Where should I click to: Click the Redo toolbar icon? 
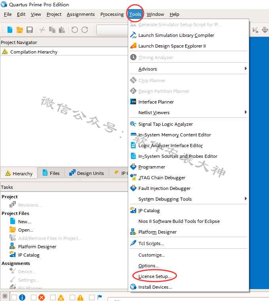tap(85, 30)
